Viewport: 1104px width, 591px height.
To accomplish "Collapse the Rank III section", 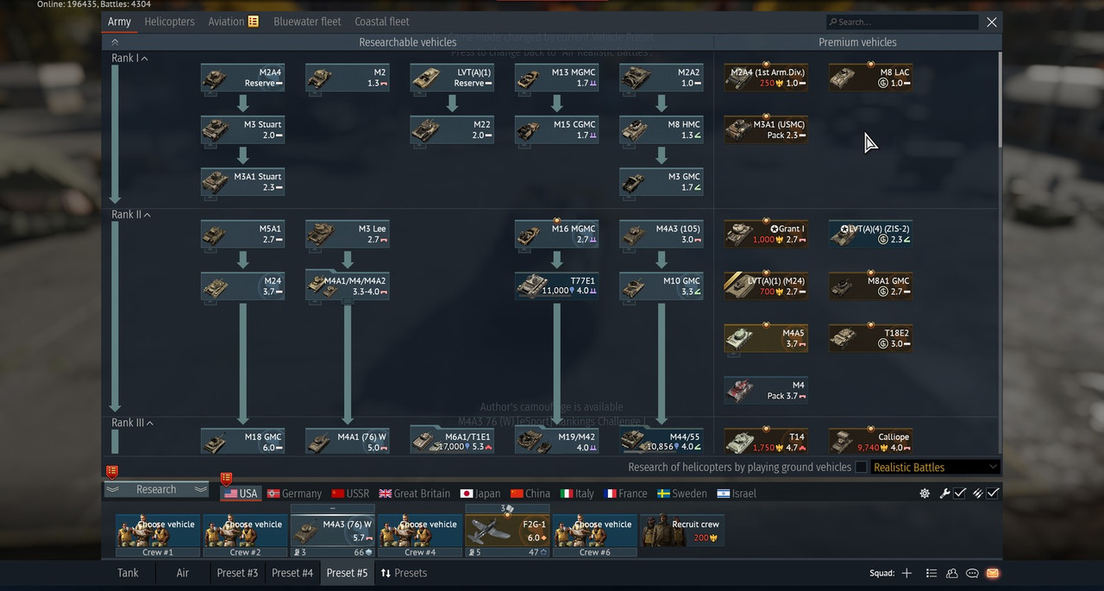I will coord(132,423).
